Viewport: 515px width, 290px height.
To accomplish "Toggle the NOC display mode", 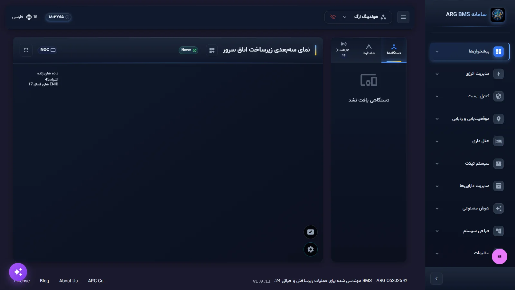I will coord(48,50).
